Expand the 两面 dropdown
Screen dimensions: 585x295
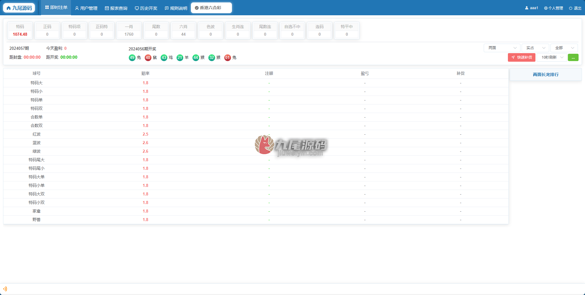click(x=502, y=48)
